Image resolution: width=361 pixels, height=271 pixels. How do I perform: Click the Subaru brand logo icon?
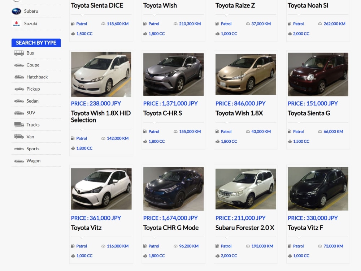[16, 11]
